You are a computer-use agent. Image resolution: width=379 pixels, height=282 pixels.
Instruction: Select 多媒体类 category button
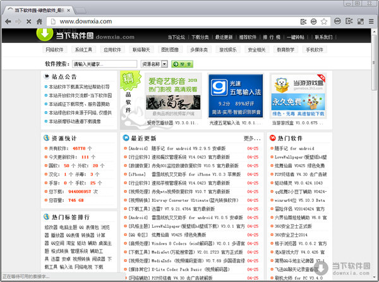199,50
